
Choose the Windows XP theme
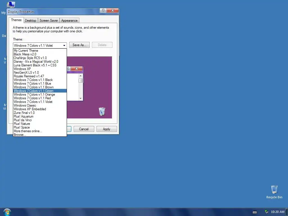click(x=40, y=69)
